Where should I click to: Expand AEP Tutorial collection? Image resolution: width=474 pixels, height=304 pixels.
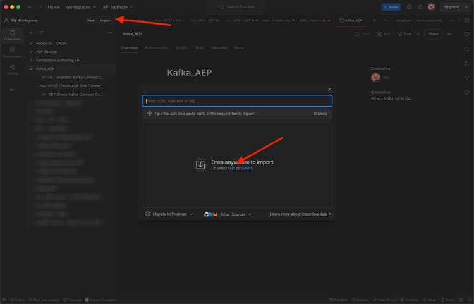pyautogui.click(x=31, y=52)
